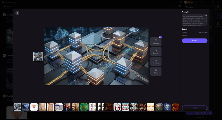Select the context menu screenshot thumbnail
The height and width of the screenshot is (120, 222).
pos(59,107)
